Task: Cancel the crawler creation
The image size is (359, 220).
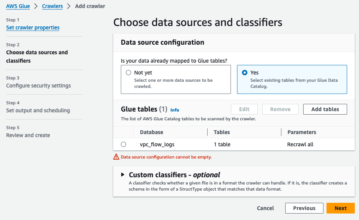Action: 265,208
